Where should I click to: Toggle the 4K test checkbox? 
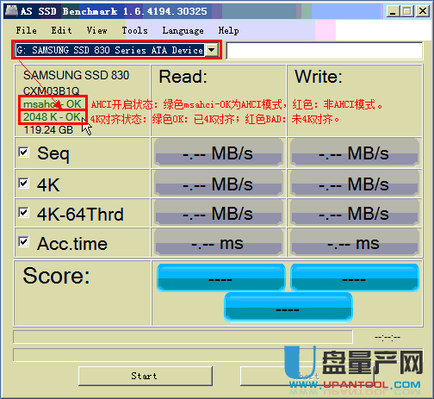click(23, 183)
